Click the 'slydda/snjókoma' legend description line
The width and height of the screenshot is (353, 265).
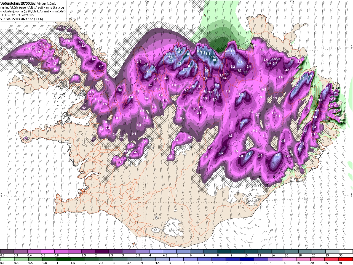click(x=33, y=11)
